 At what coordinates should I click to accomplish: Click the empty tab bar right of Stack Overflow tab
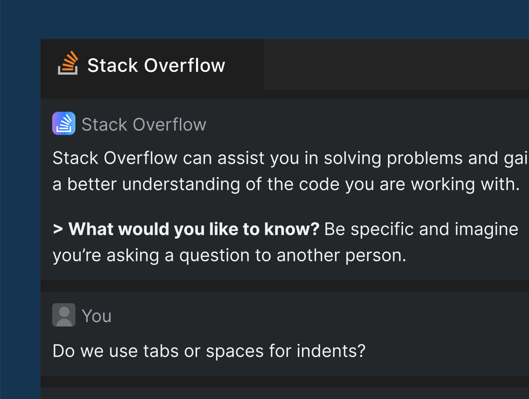tap(396, 64)
